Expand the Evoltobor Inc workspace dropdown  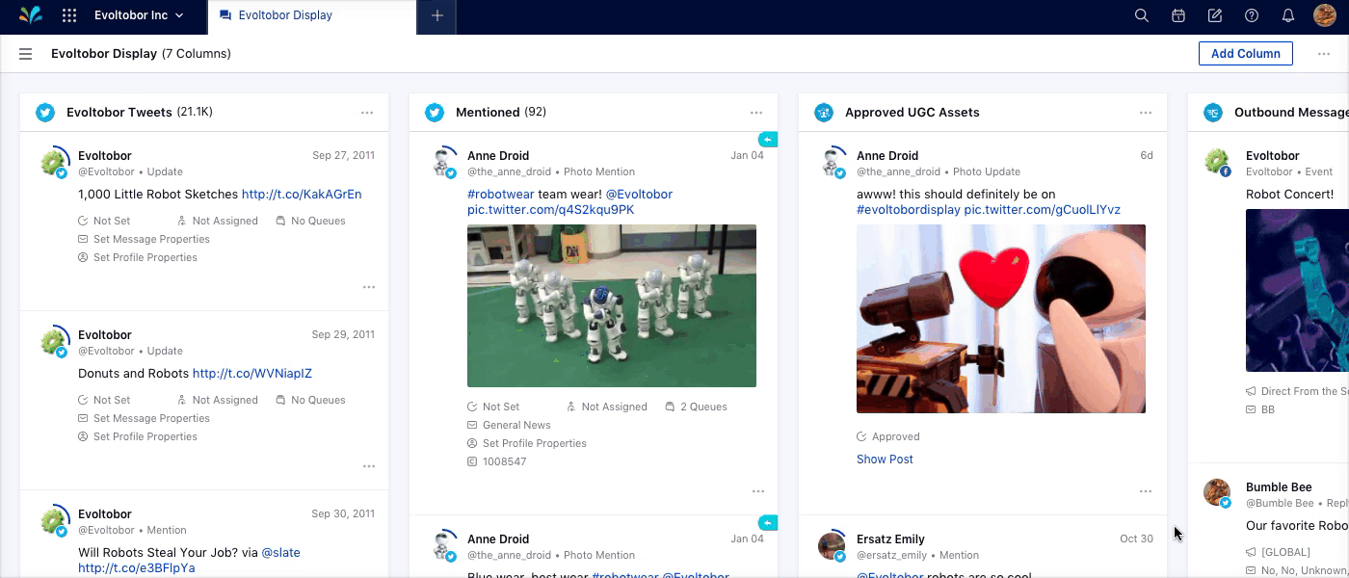pyautogui.click(x=139, y=15)
